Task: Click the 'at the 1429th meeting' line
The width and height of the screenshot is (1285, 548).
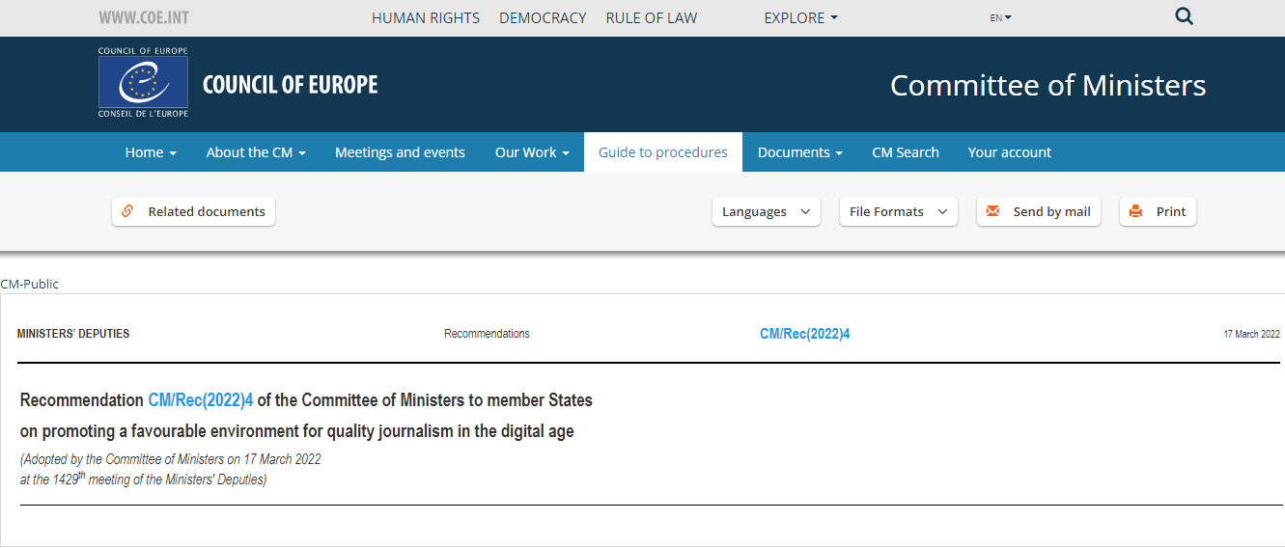Action: point(143,479)
